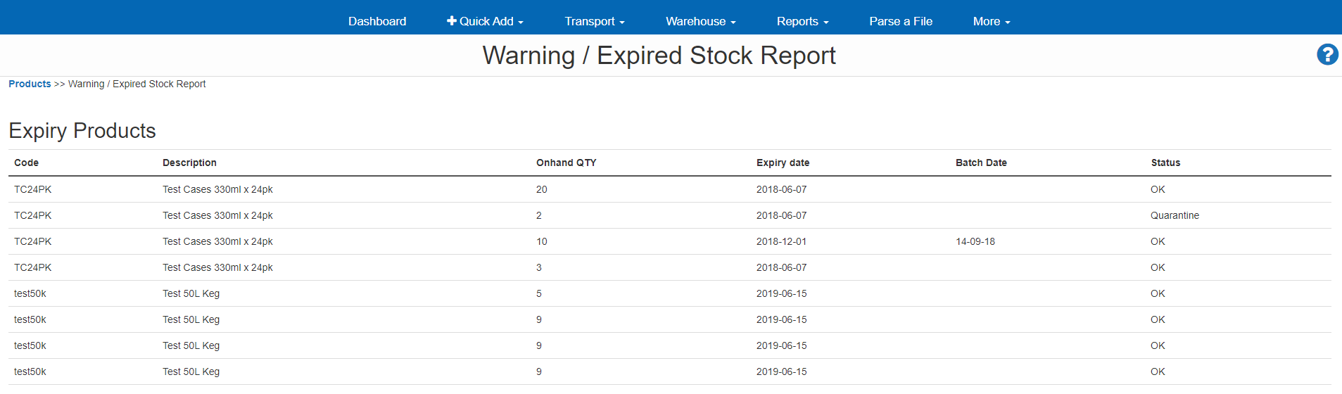Expand the Transport dropdown menu
This screenshot has height=394, width=1342.
click(595, 21)
